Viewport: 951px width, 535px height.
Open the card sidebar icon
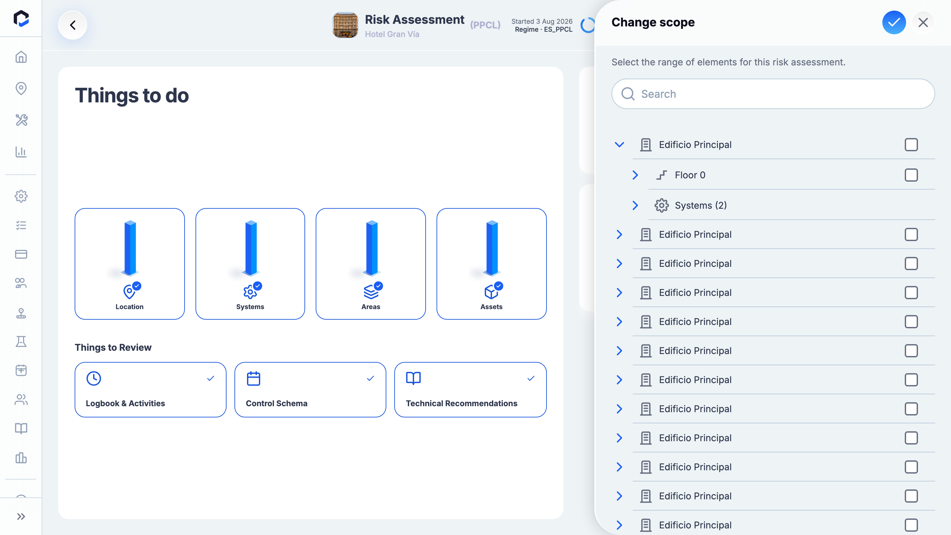pyautogui.click(x=21, y=254)
